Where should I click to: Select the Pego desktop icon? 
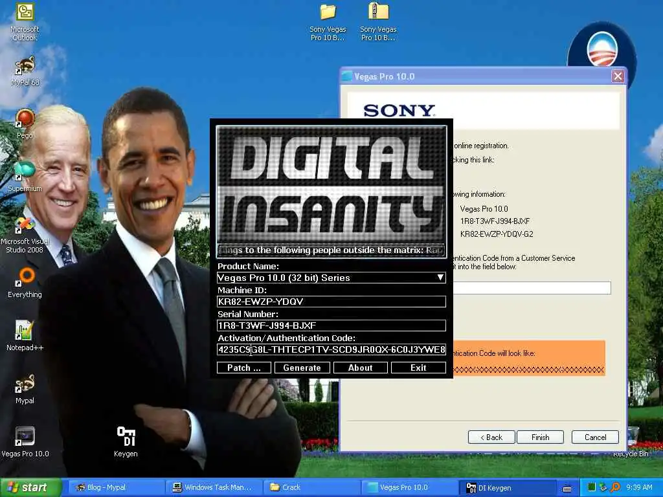tap(25, 123)
